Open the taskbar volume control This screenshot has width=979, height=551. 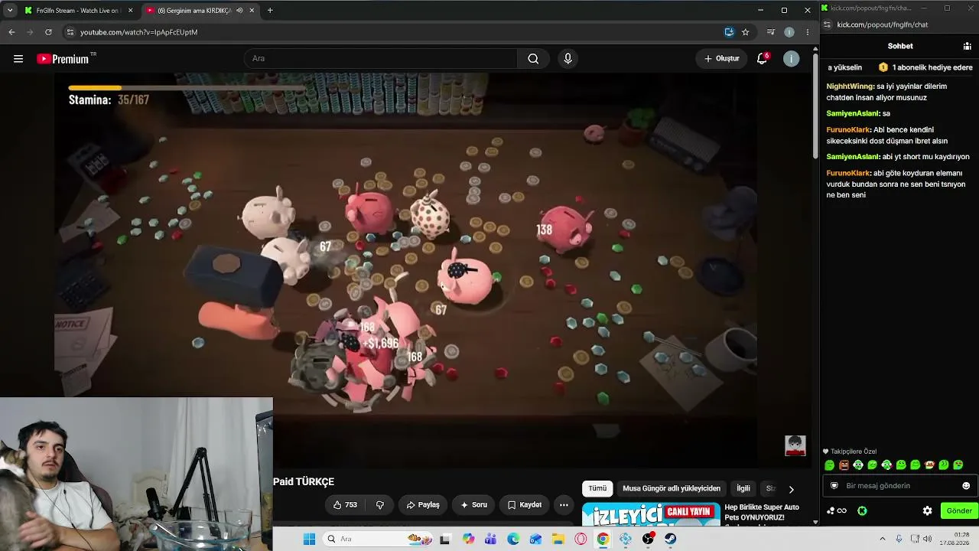coord(927,539)
